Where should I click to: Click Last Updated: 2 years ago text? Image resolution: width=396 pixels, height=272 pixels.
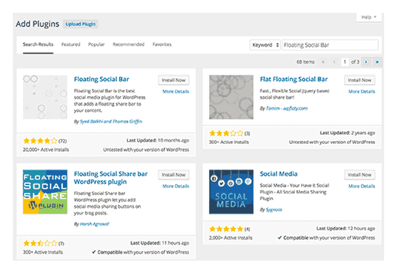(x=347, y=133)
